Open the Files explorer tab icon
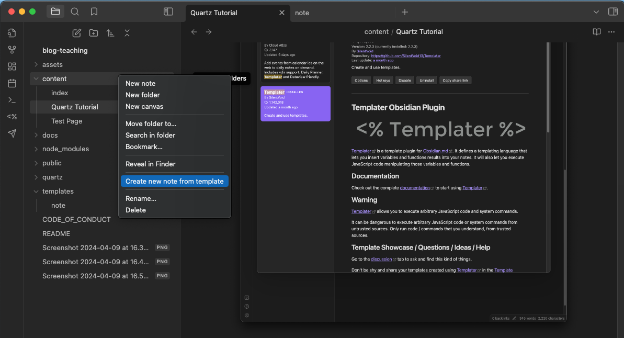The image size is (624, 338). click(55, 12)
